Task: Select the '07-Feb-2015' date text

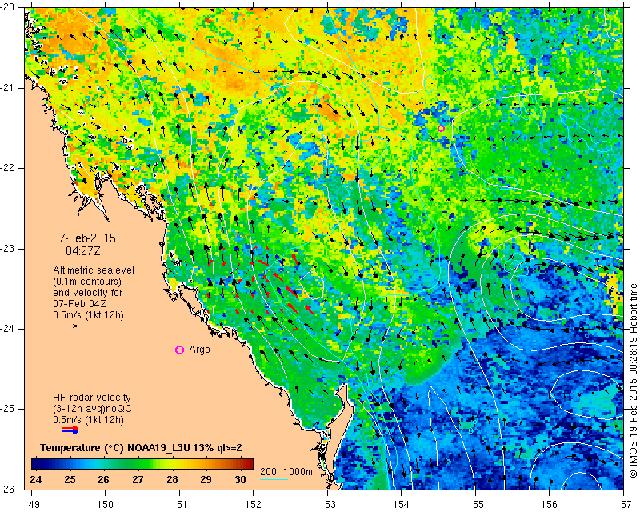Action: click(x=85, y=238)
